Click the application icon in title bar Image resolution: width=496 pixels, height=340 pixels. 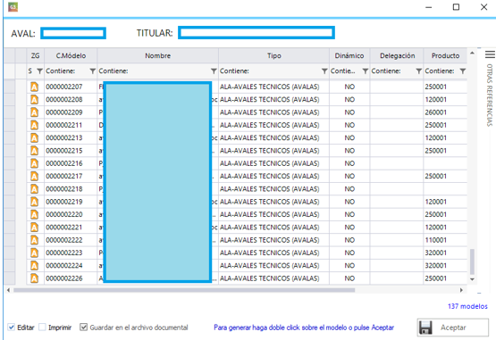click(13, 7)
